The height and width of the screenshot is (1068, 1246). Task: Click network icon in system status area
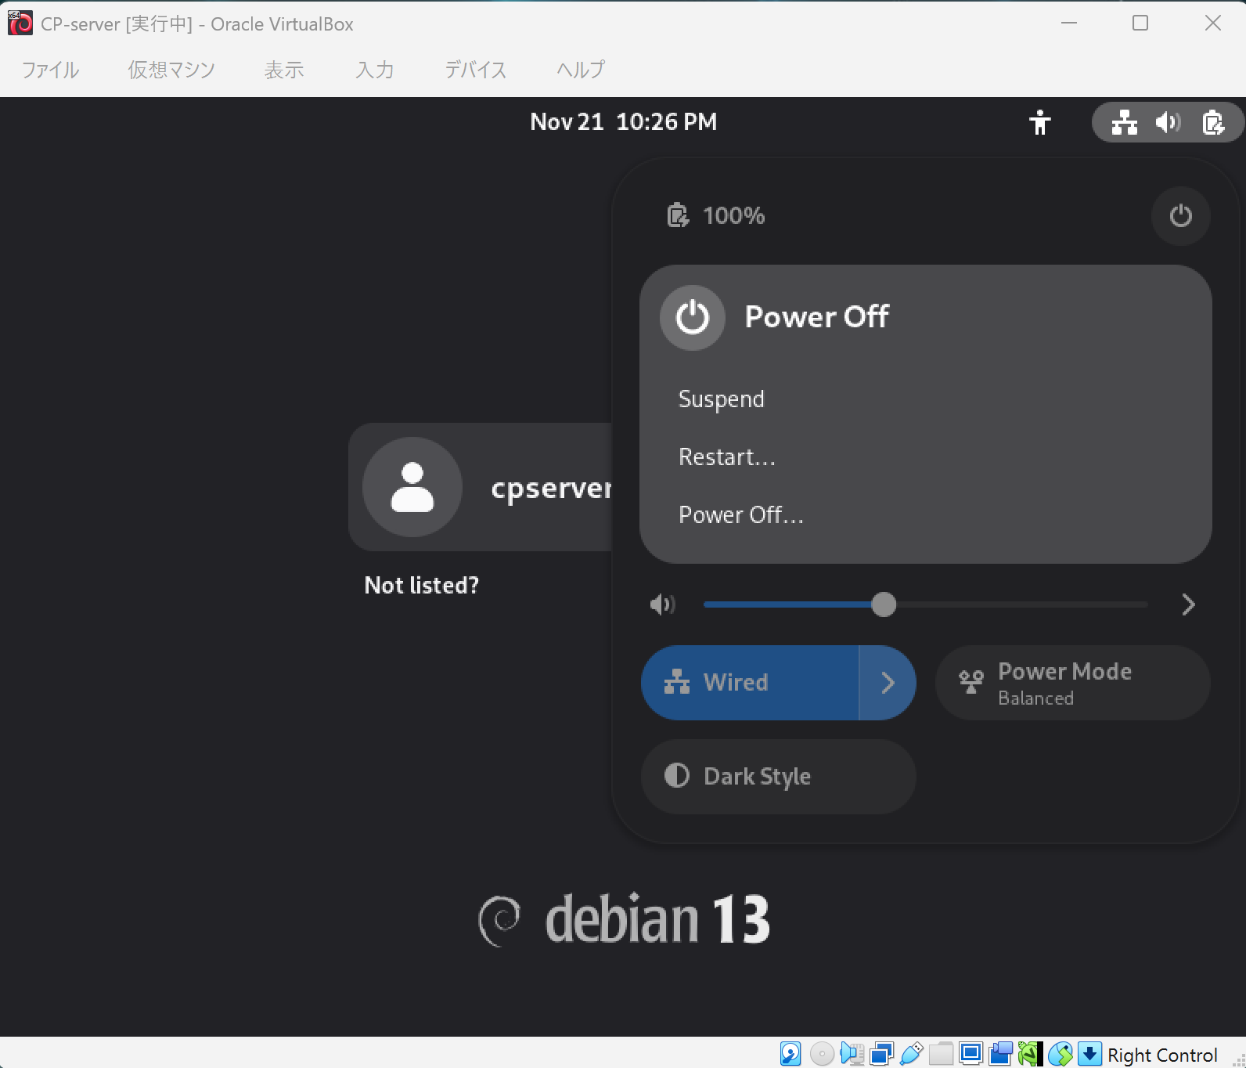point(1125,122)
